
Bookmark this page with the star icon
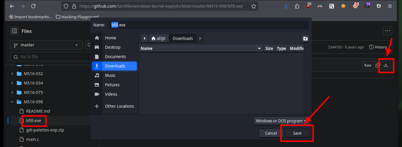(x=253, y=6)
